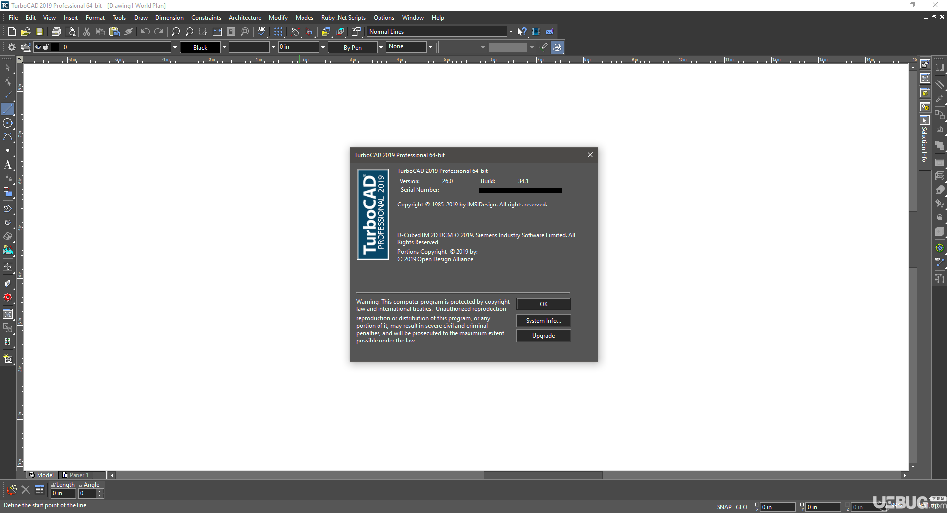Paste using the clipboard icon
Image resolution: width=947 pixels, height=513 pixels.
114,32
